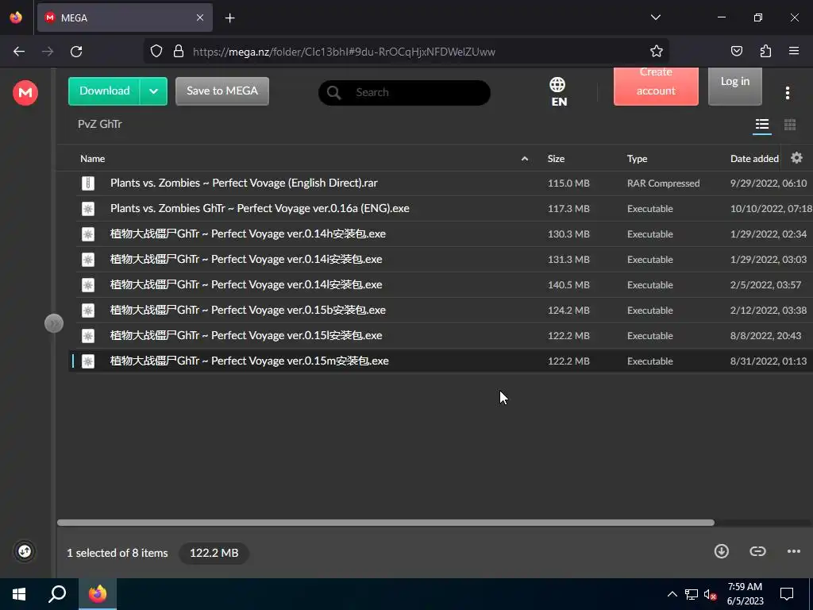The width and height of the screenshot is (813, 610).
Task: Open a new tab
Action: pos(229,18)
